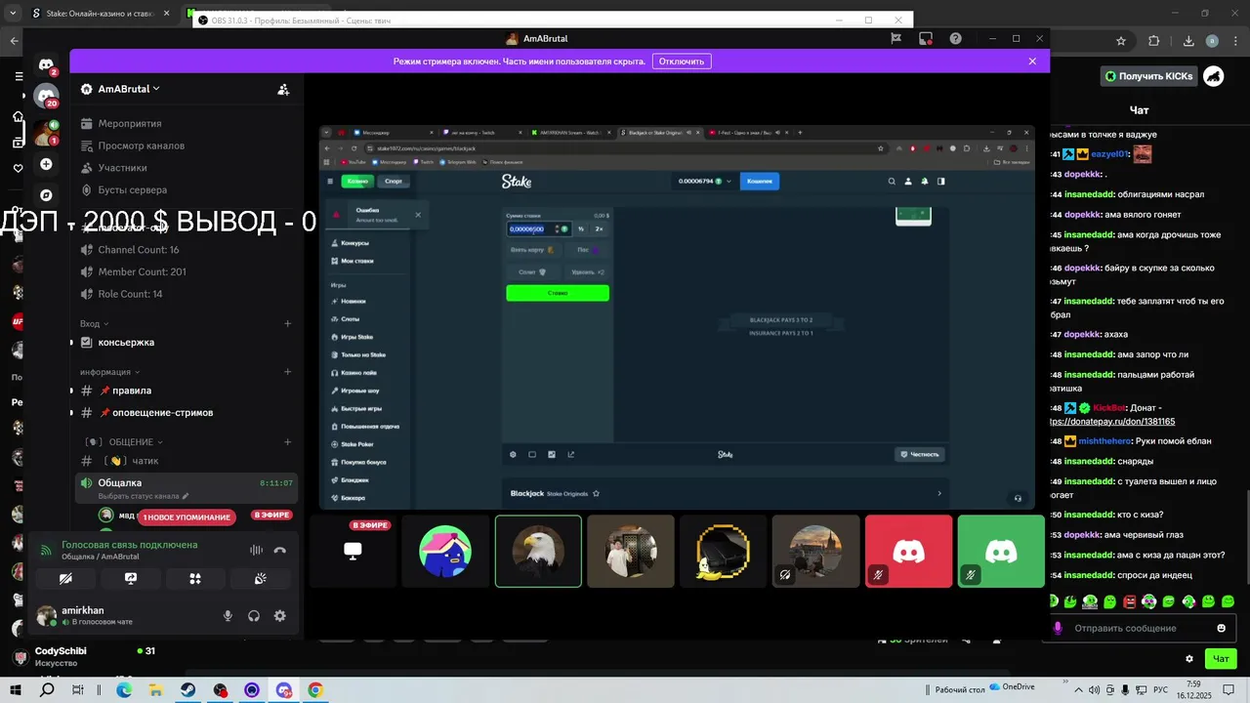Screen dimensions: 1250x703
Task: Open the soundboard button
Action: tap(261, 579)
